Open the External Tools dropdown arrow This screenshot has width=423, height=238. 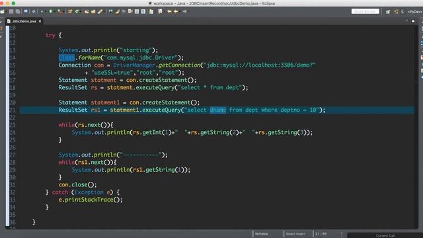coord(63,12)
